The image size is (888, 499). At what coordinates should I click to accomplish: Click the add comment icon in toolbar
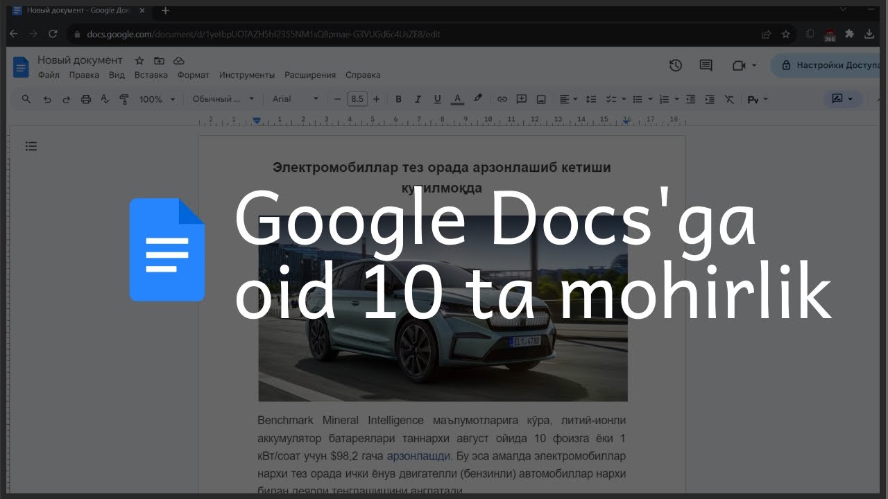pos(522,99)
